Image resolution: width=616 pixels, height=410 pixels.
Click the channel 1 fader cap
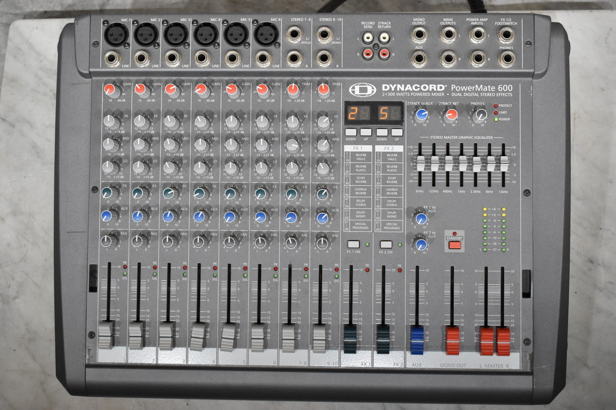click(106, 335)
